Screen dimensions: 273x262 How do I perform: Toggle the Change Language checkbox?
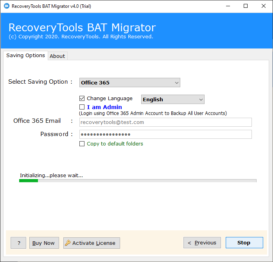click(x=82, y=99)
